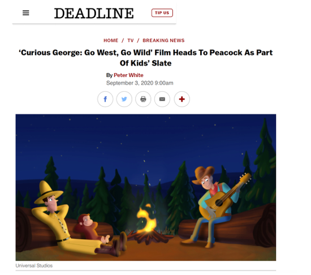Go to BREAKING NEWS breadcrumb category

(163, 41)
